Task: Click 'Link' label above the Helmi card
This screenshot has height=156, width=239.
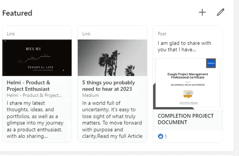Action: [11, 34]
